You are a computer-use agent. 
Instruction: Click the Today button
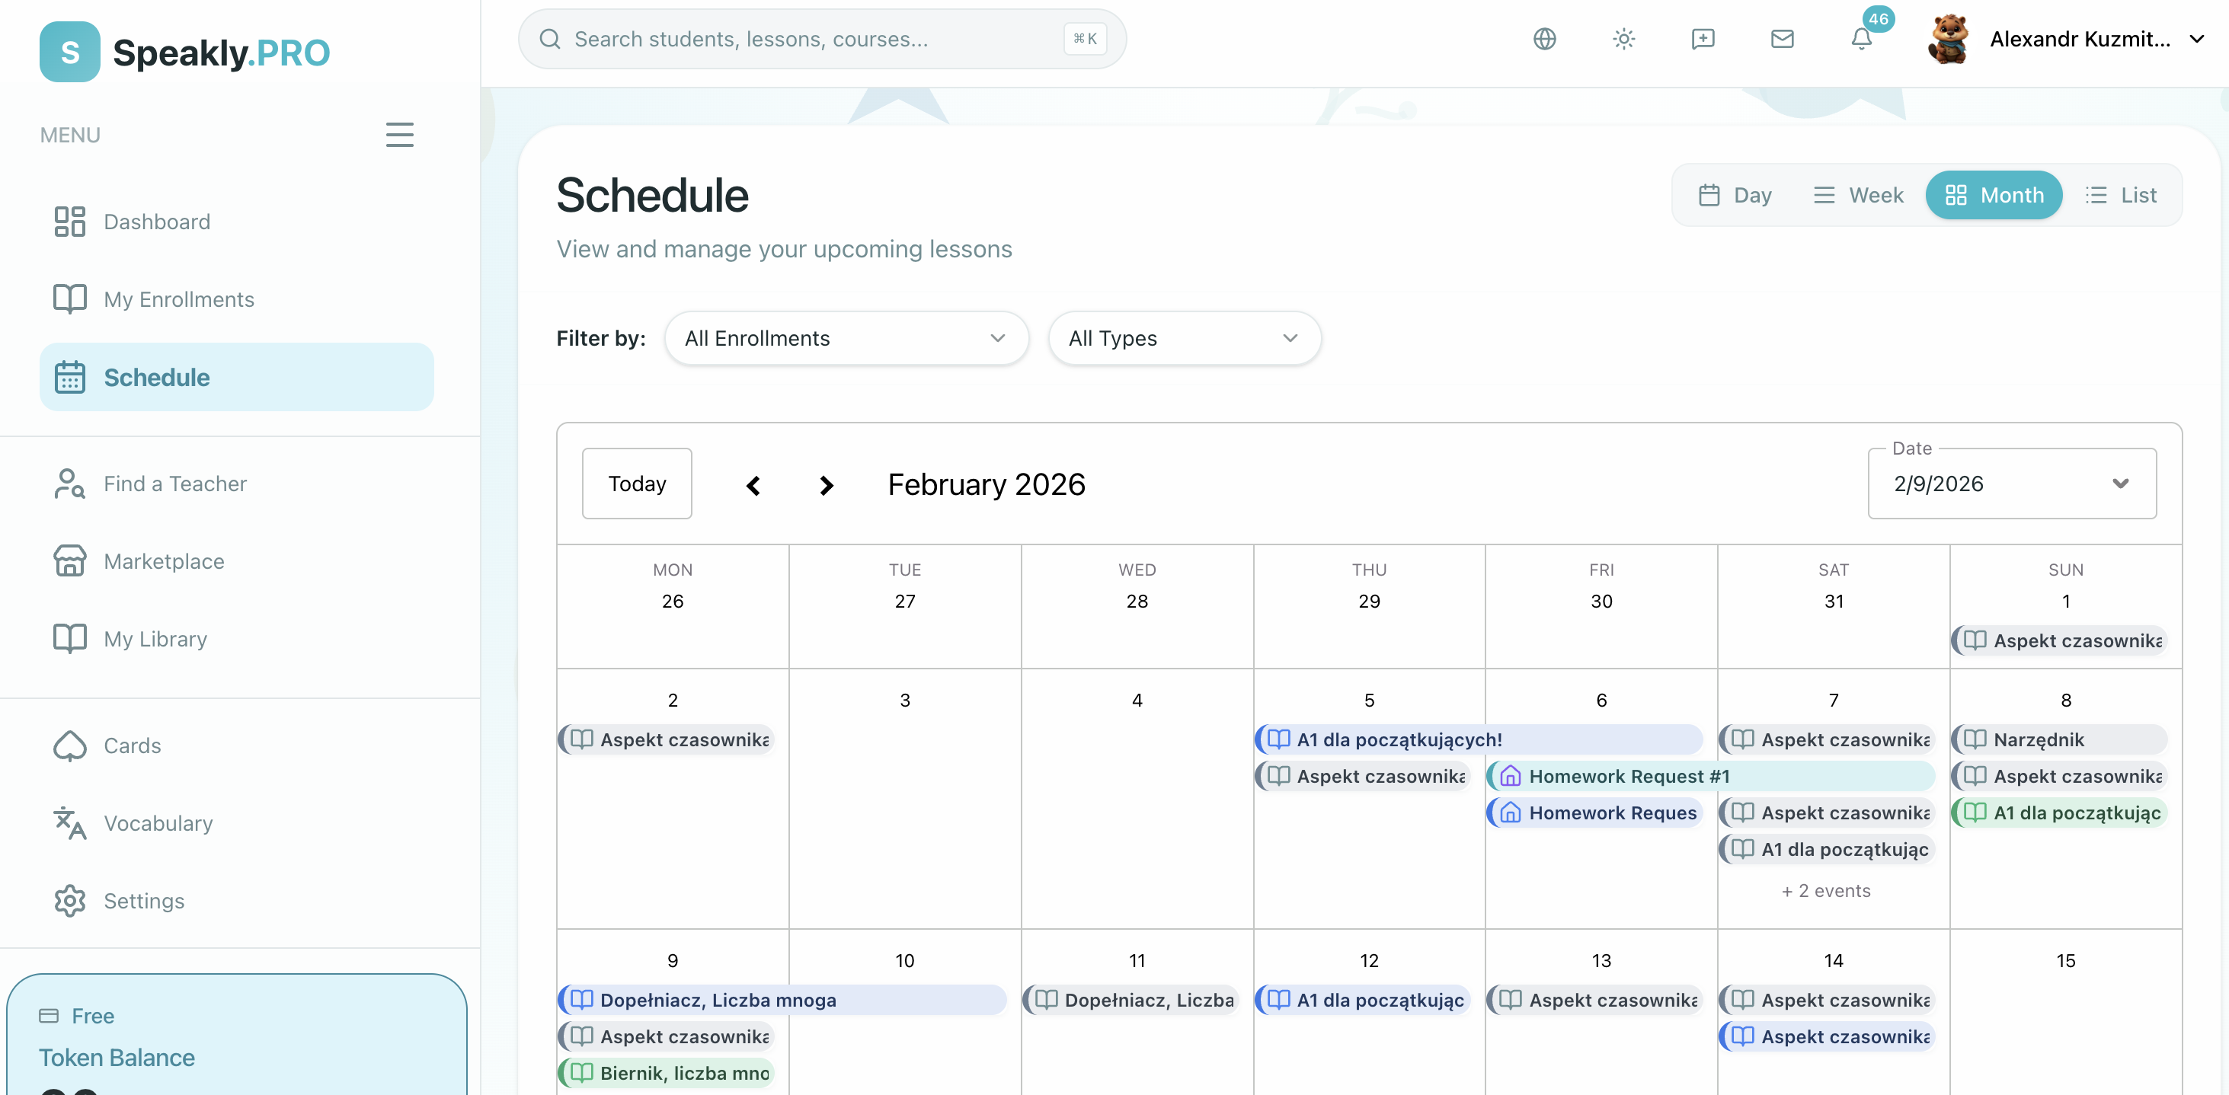click(x=636, y=484)
